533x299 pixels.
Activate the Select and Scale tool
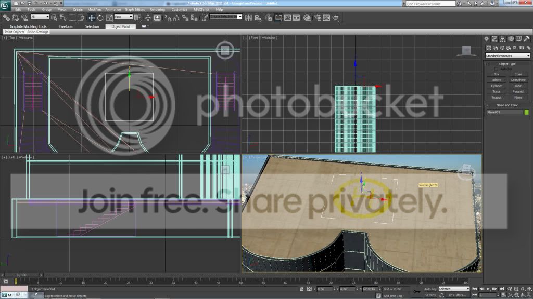click(109, 18)
